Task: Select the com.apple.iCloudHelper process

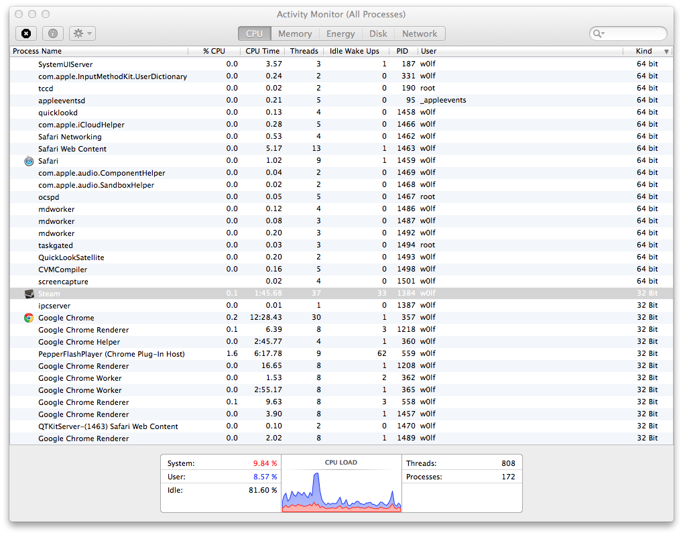Action: click(342, 125)
